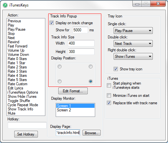Open the Single click dropdown
The height and width of the screenshot is (143, 168).
click(x=133, y=31)
